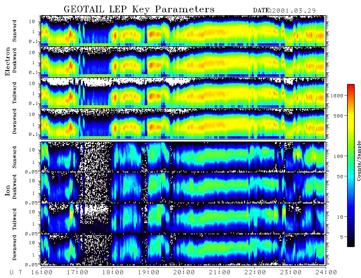Viewport: 361px width, 278px height.
Task: Click the 5 value on the color scale
Action: [x=342, y=237]
